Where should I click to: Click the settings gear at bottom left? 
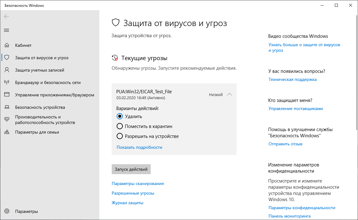point(6,211)
